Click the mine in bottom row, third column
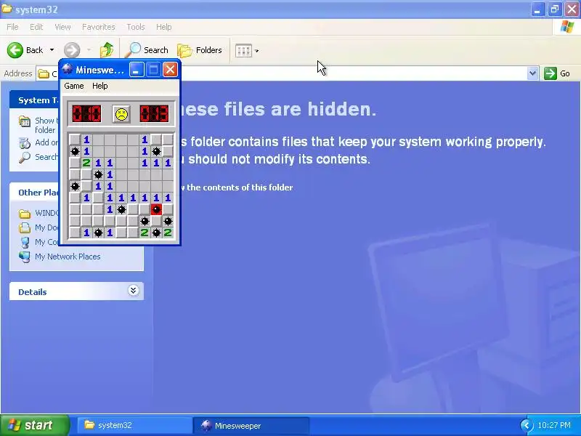 tap(98, 233)
